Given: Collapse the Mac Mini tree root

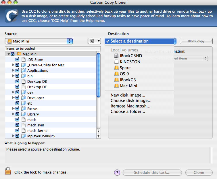Looking at the screenshot, I should tap(9, 54).
